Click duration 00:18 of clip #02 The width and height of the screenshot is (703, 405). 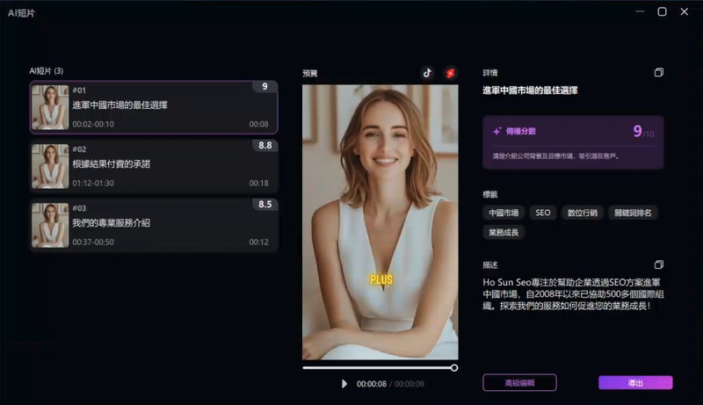tap(258, 183)
